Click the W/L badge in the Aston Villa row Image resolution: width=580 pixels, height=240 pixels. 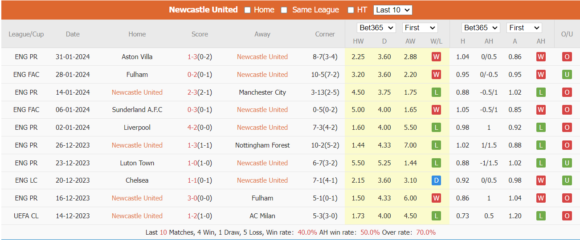pos(436,57)
